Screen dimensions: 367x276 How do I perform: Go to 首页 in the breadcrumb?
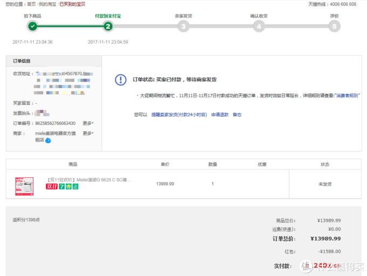[x=31, y=4]
